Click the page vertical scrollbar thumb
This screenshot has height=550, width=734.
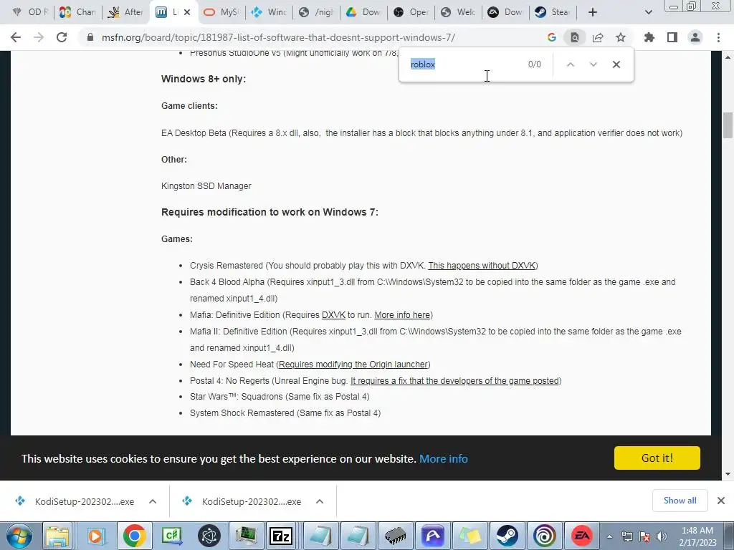[728, 125]
